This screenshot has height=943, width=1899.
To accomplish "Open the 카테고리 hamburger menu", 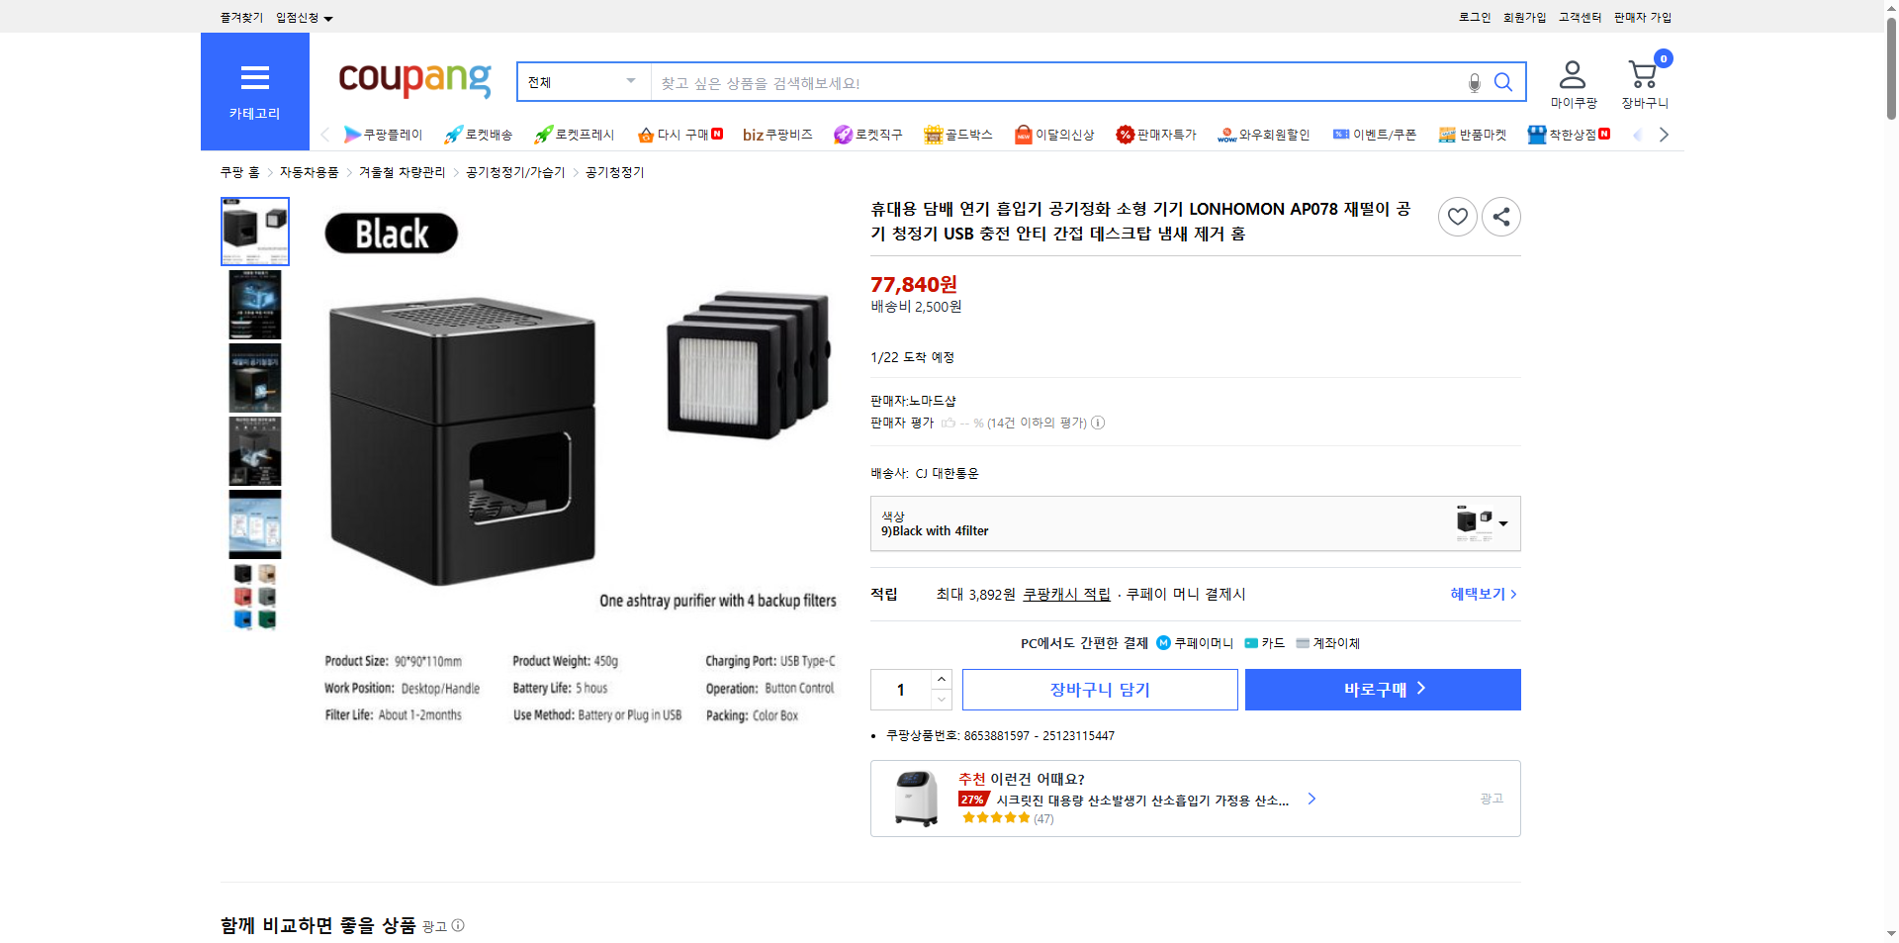I will (x=254, y=77).
